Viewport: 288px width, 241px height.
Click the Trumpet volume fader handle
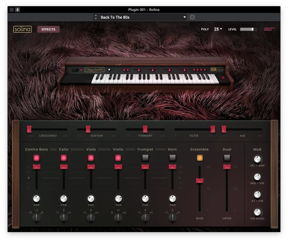tap(145, 167)
